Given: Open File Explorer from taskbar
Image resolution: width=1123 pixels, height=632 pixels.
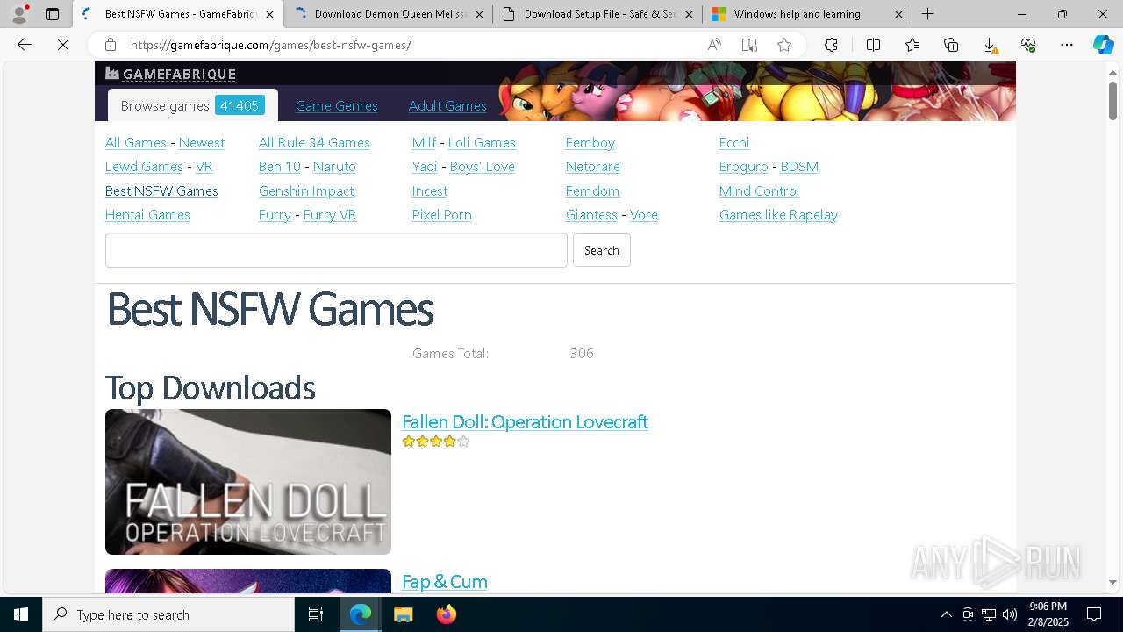Looking at the screenshot, I should click(403, 614).
